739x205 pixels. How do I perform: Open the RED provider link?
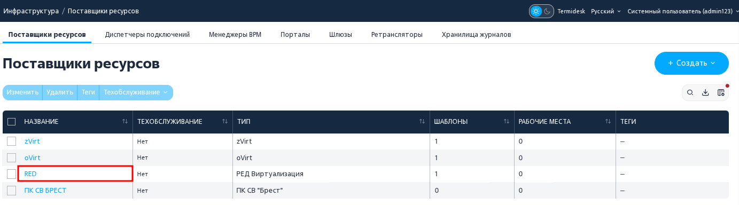30,174
